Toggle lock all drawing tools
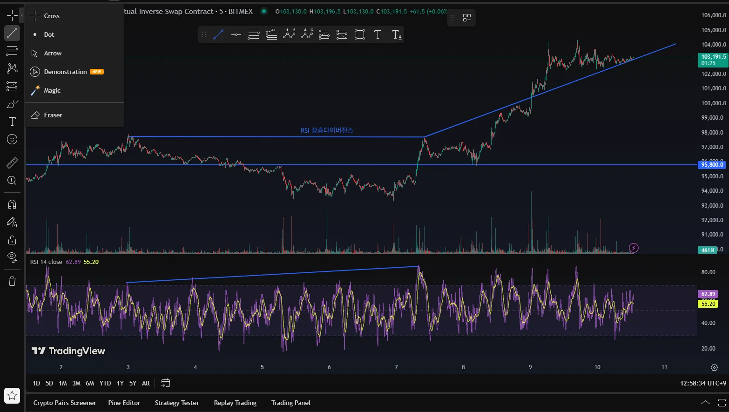This screenshot has height=412, width=729. tap(12, 240)
